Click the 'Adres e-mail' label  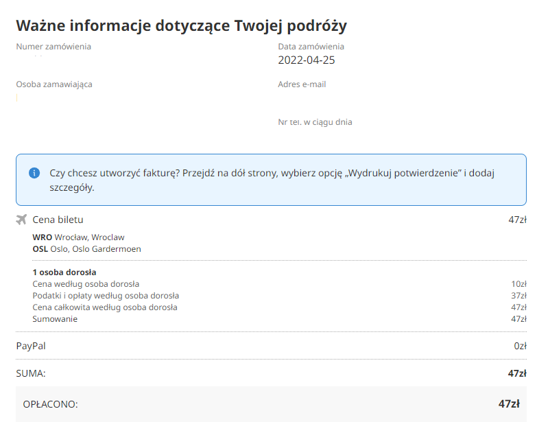[302, 84]
